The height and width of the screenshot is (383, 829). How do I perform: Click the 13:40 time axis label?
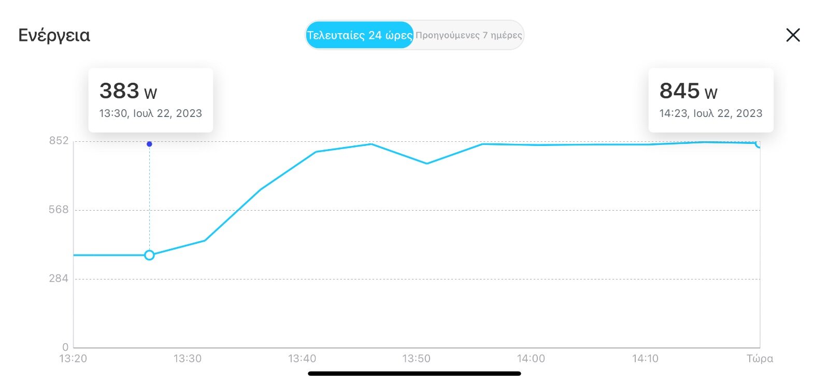(302, 359)
